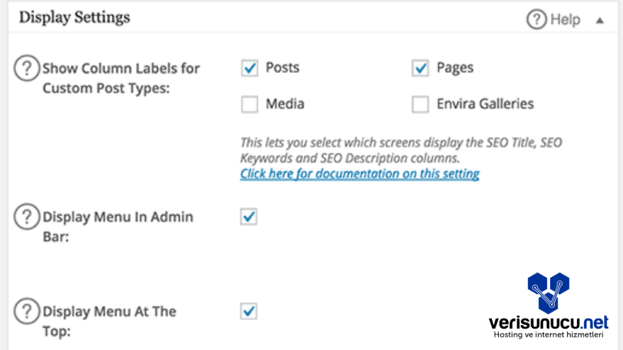Open help for Show Column Labels setting
This screenshot has width=623, height=350.
[x=26, y=69]
